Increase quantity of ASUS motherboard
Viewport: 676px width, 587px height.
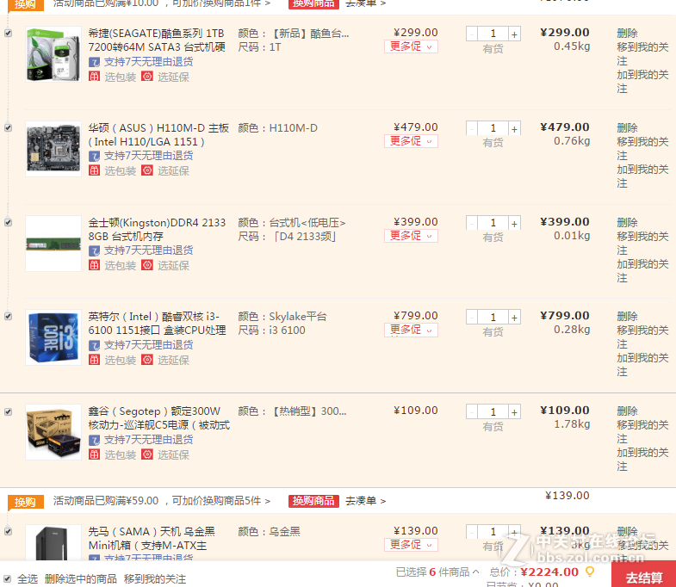click(514, 128)
